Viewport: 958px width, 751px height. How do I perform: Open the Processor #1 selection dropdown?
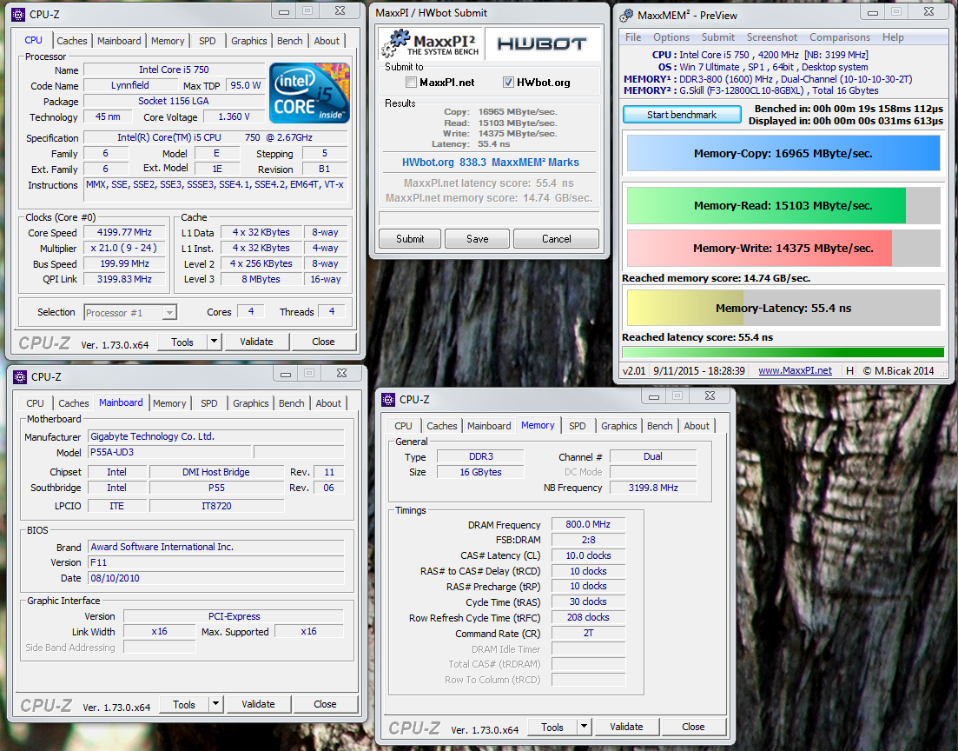click(130, 313)
